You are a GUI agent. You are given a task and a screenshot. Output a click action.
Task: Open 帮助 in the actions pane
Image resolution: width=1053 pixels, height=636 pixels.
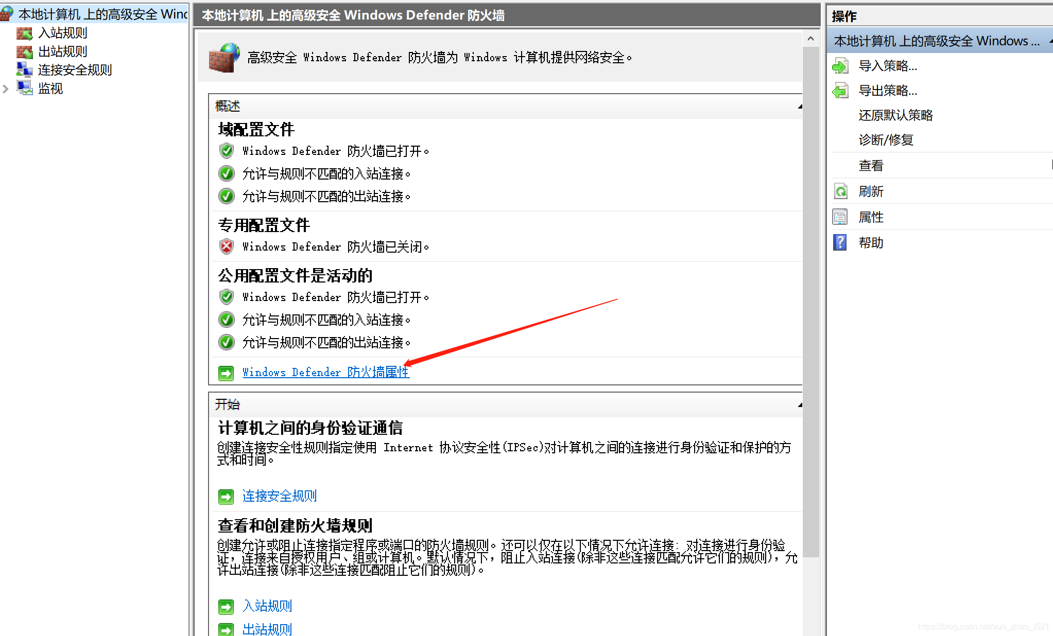871,243
